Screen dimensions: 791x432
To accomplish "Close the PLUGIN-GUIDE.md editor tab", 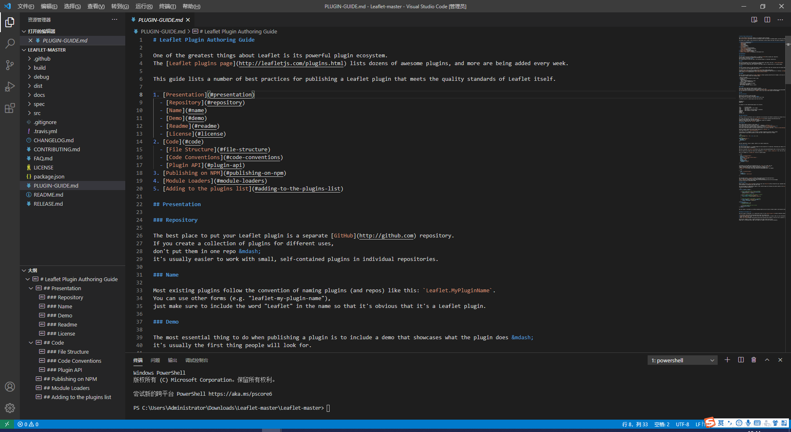I will tap(188, 20).
